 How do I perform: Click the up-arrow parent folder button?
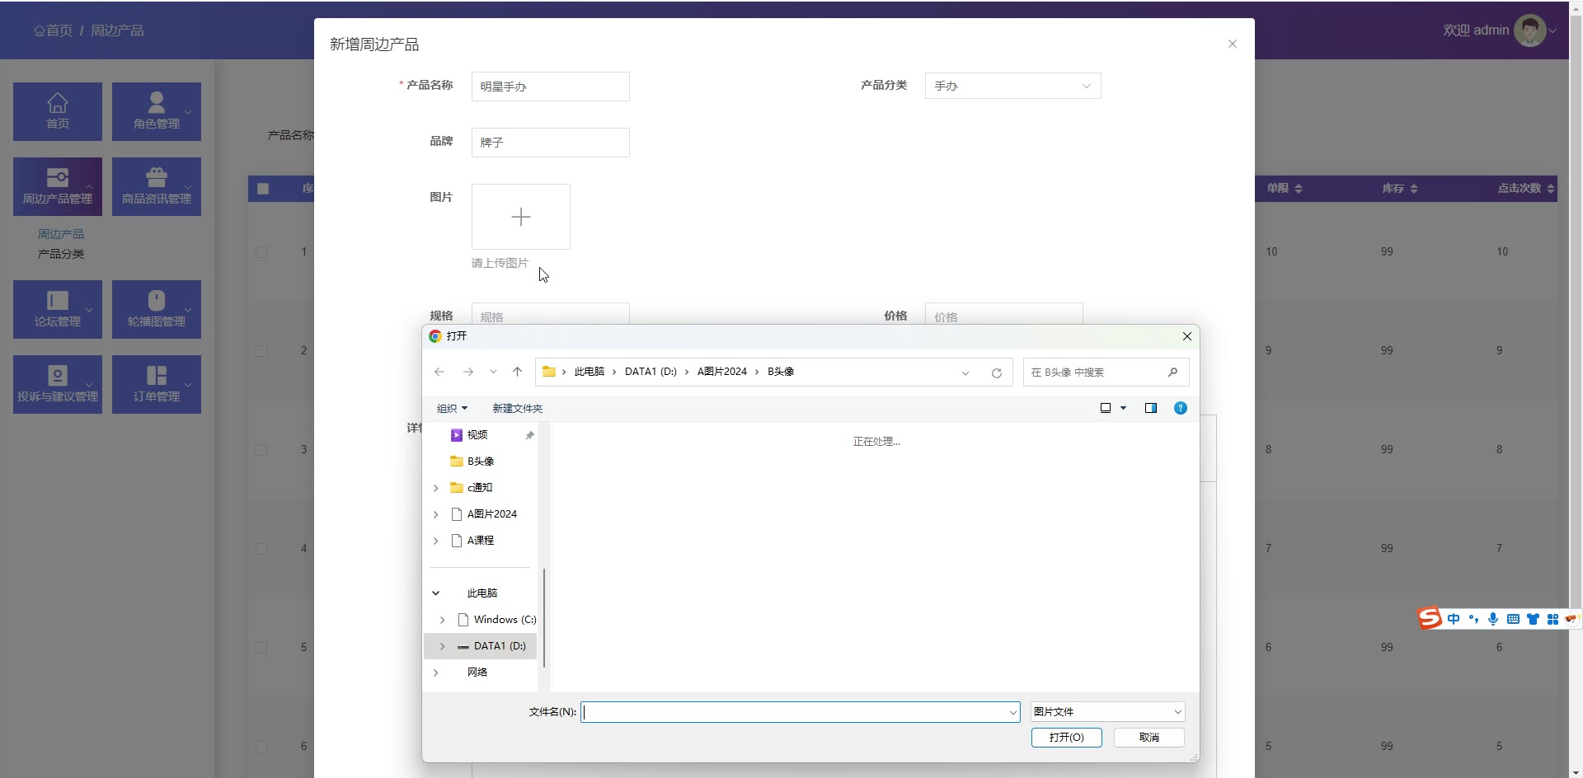[517, 372]
